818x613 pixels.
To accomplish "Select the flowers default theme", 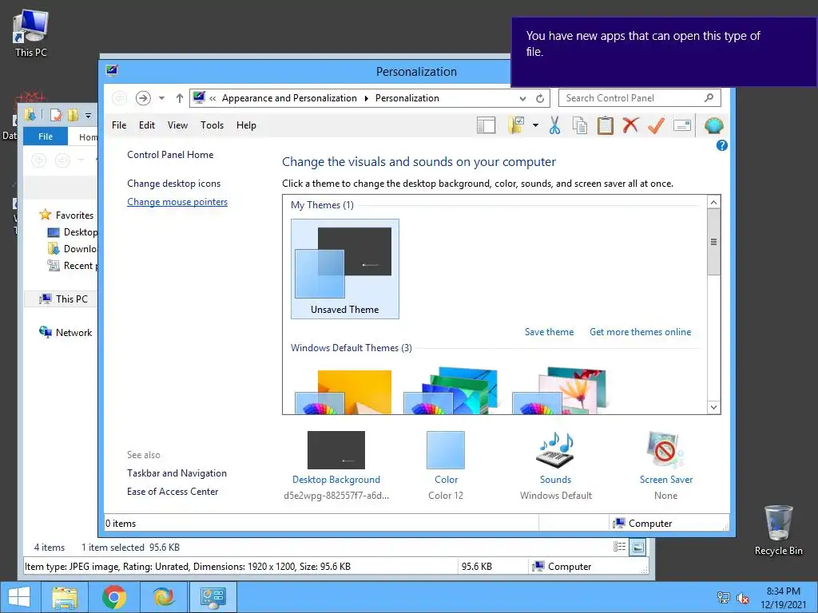I will click(560, 390).
